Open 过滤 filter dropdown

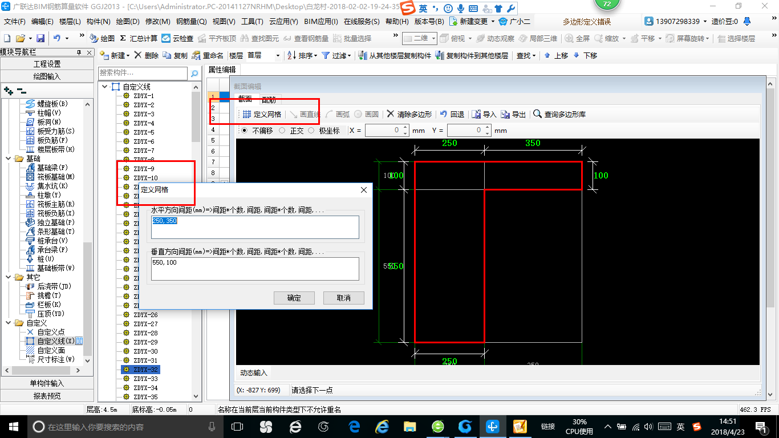click(336, 55)
